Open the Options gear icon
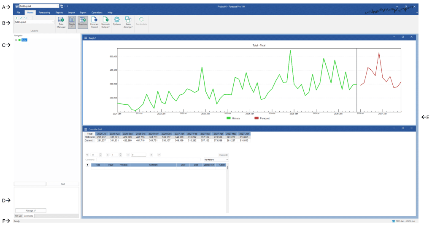This screenshot has width=432, height=229. 116,22
